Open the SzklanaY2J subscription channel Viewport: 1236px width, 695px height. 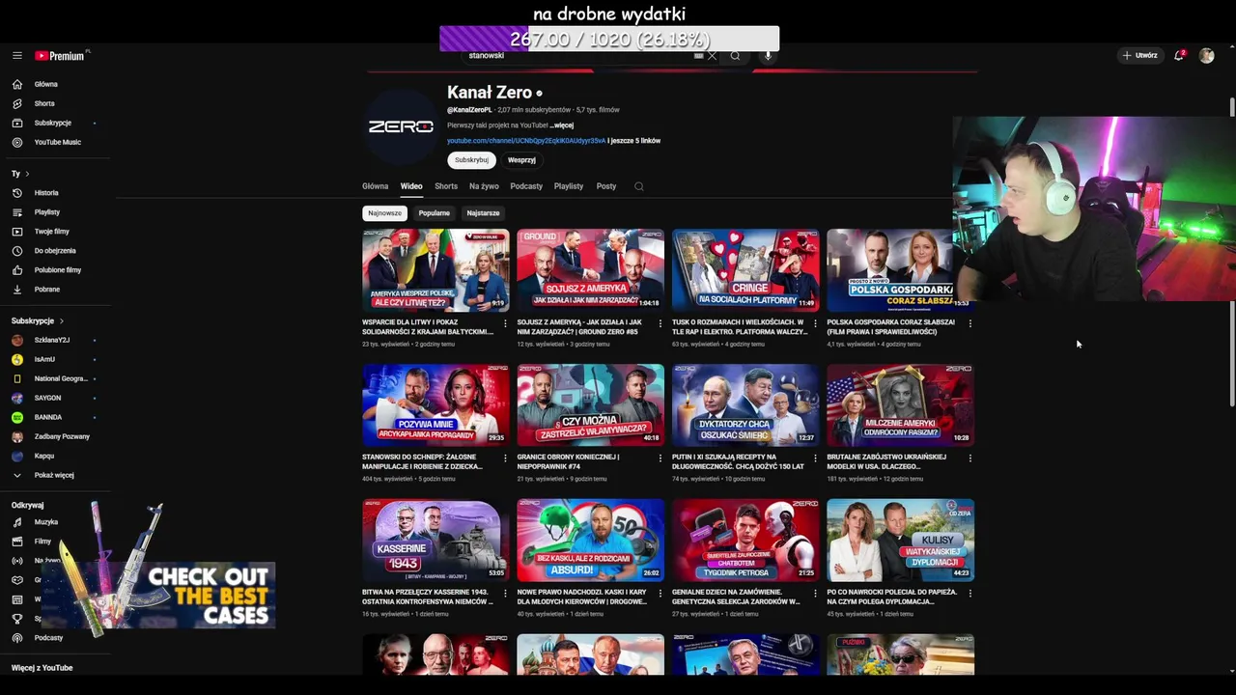point(52,340)
